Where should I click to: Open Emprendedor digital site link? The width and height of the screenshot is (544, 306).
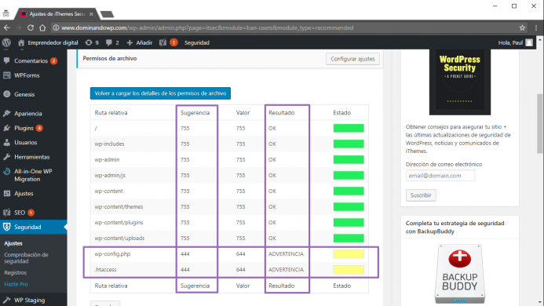[x=48, y=42]
